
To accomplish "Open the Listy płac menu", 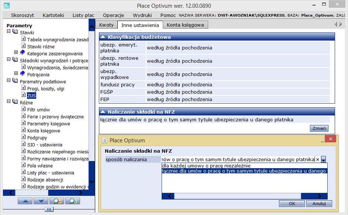I will pos(83,15).
